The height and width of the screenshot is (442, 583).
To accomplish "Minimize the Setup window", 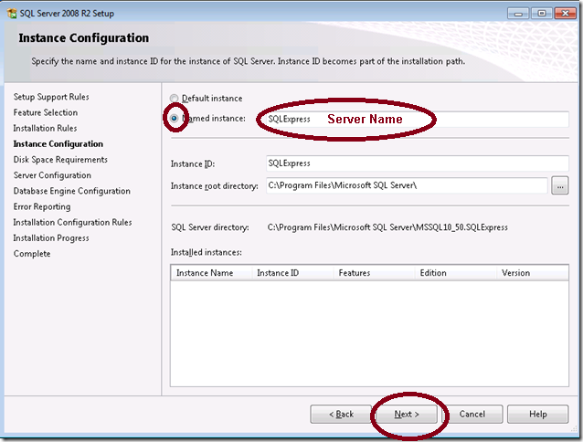I will coord(517,13).
